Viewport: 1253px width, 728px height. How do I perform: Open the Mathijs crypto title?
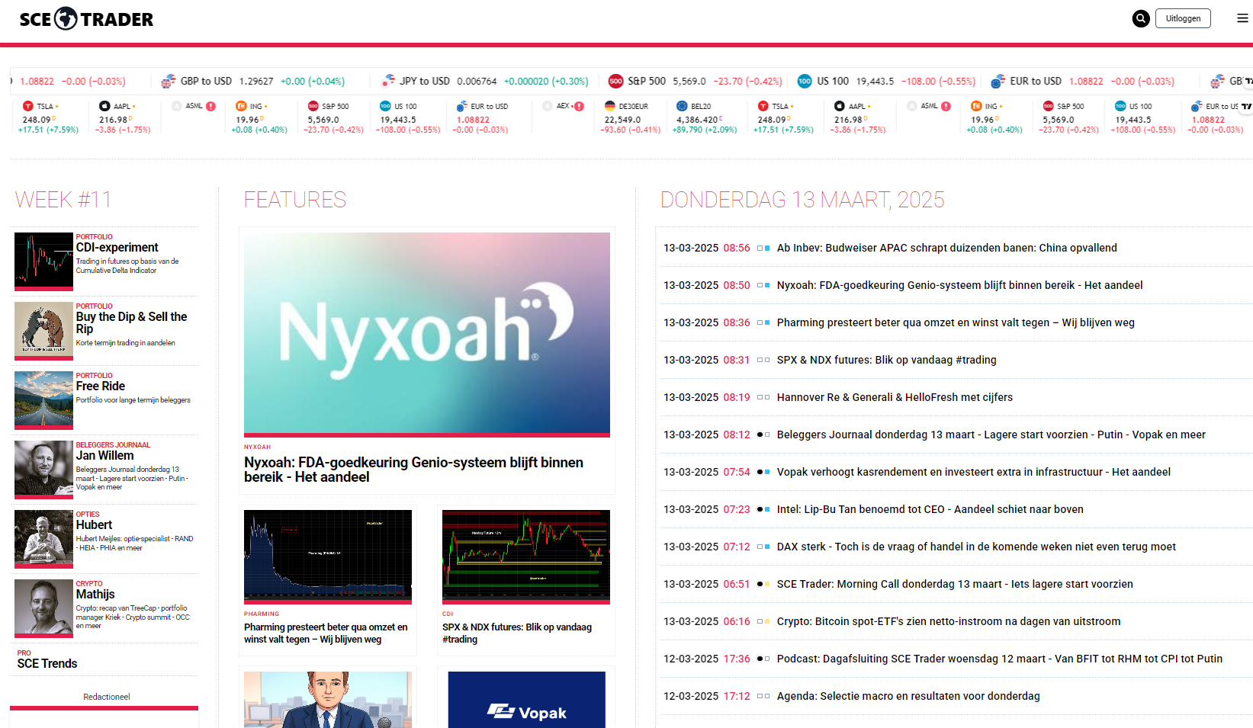(x=95, y=594)
